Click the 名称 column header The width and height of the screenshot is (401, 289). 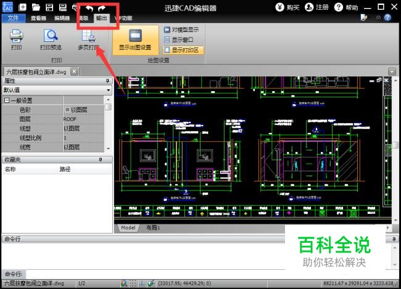point(10,169)
